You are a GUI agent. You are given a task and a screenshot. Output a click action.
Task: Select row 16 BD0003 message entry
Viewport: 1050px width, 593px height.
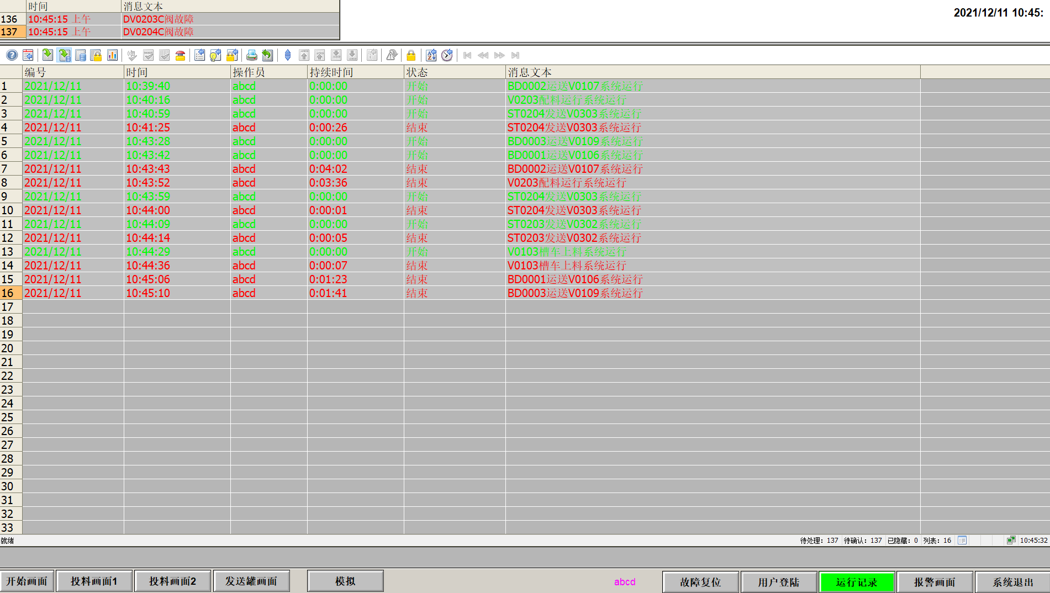[574, 293]
